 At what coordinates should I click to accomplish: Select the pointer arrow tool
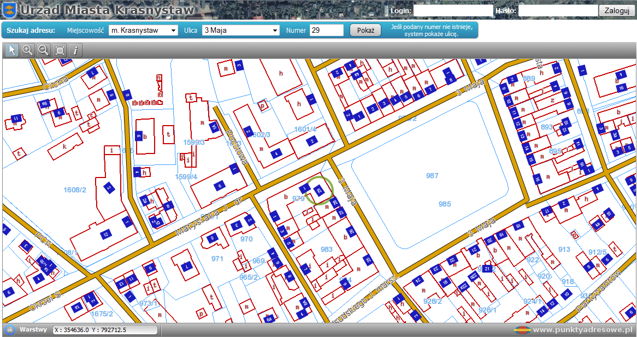[x=12, y=50]
